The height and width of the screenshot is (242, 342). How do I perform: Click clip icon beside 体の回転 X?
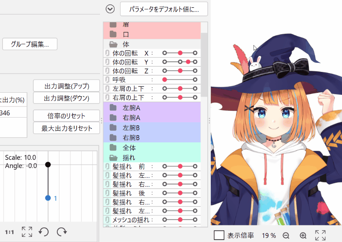coord(107,53)
